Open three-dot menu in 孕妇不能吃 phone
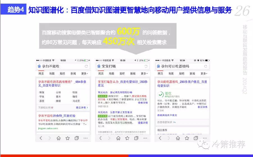This screenshot has width=253, height=157. tap(85, 138)
